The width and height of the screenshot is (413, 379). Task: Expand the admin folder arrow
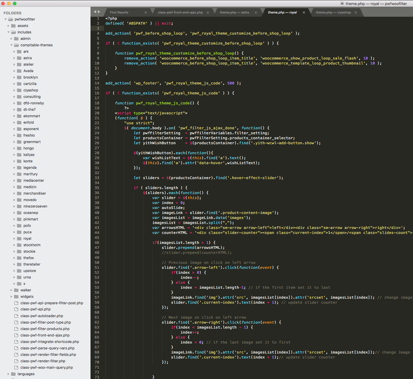11,39
